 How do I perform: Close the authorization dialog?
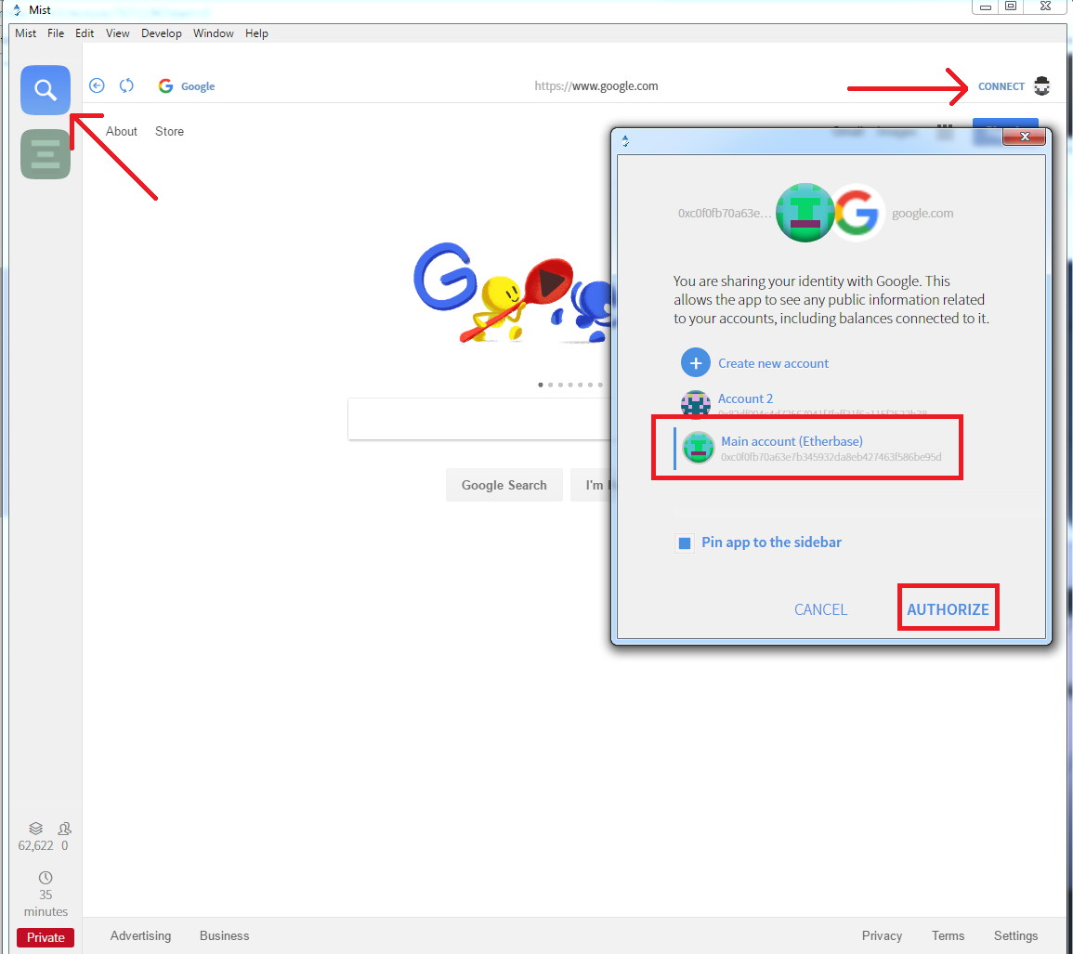click(x=1024, y=137)
